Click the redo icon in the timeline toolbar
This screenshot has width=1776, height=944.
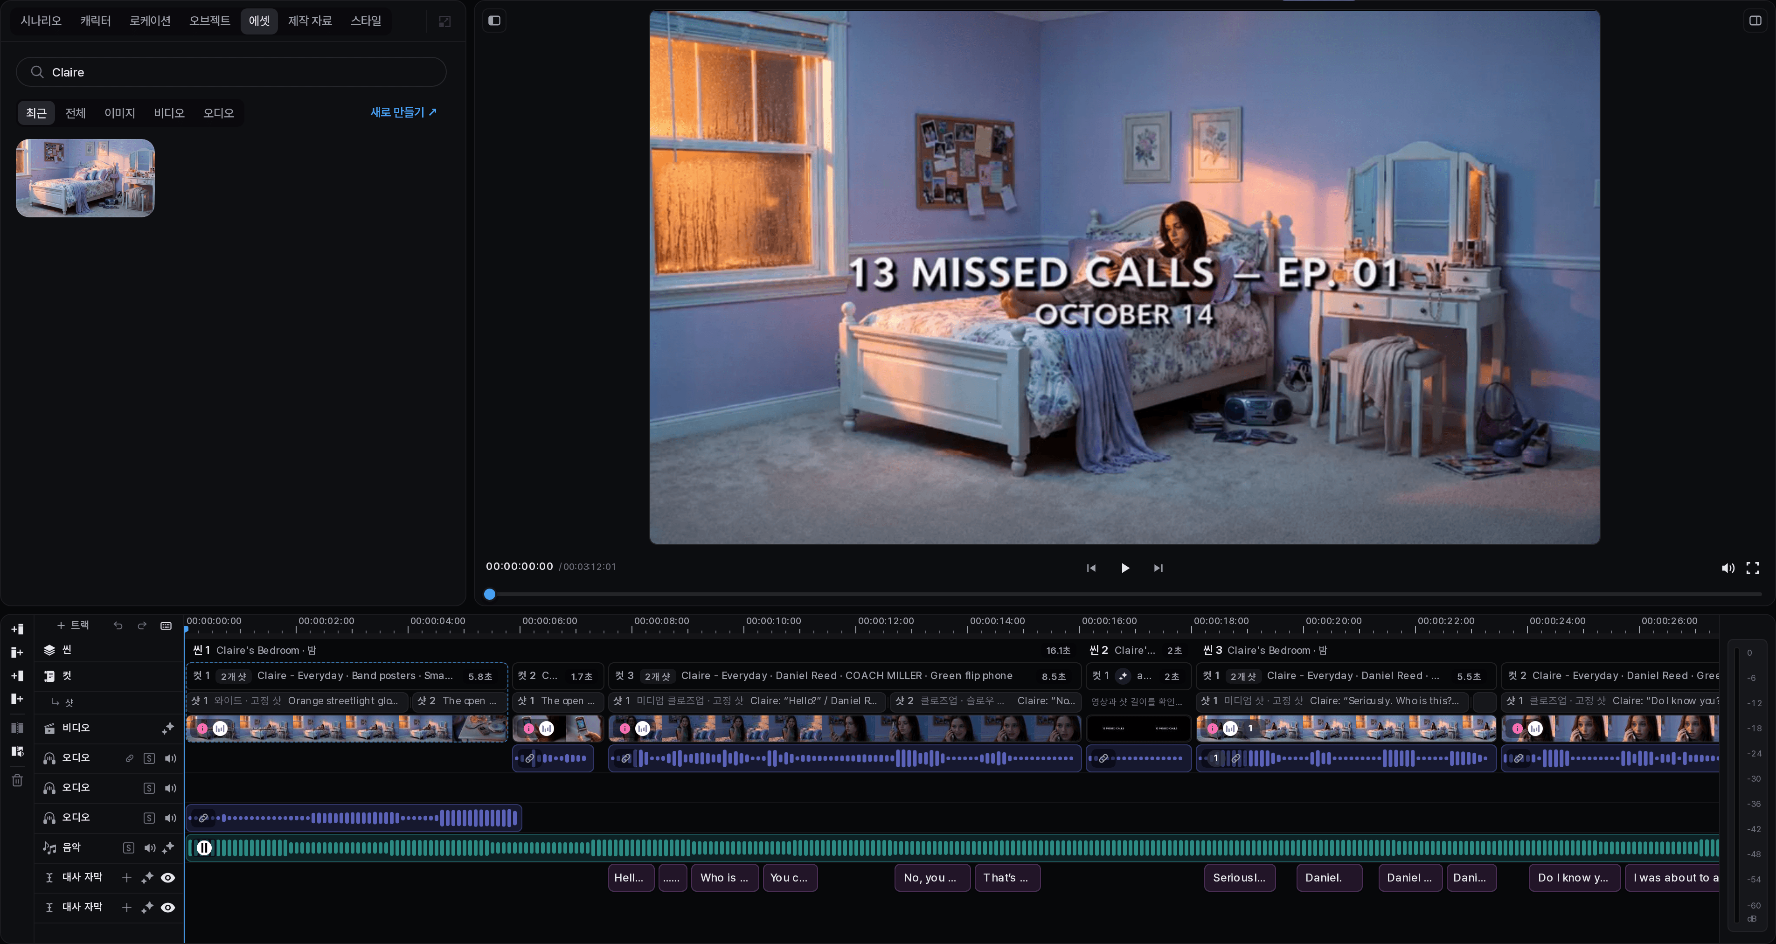(142, 625)
